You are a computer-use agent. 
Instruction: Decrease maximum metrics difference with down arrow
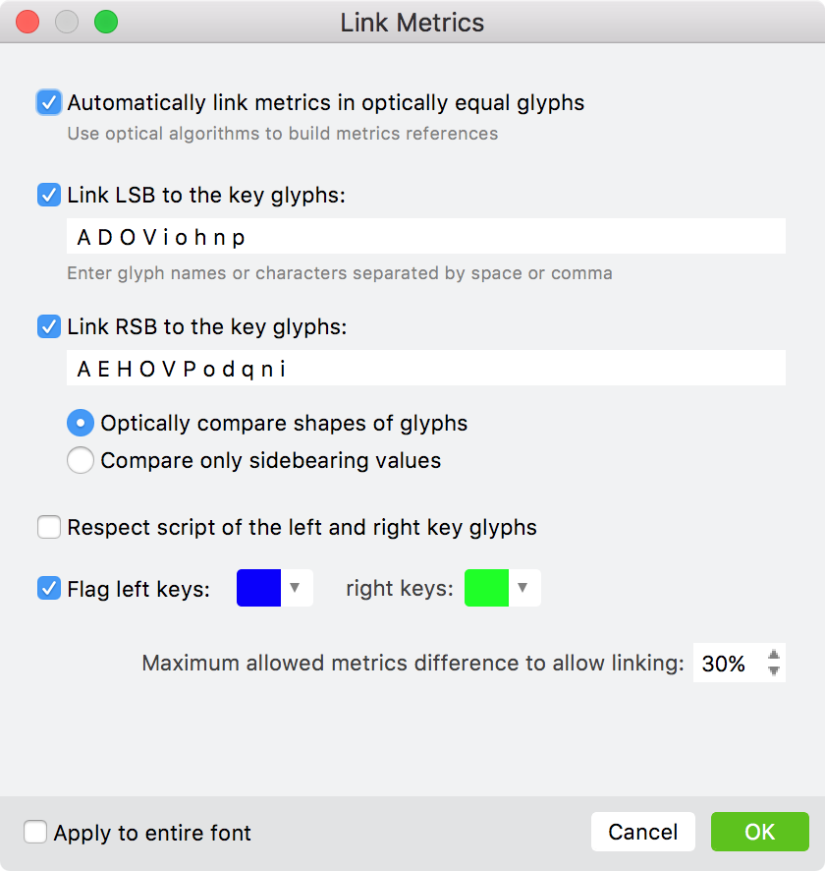point(774,671)
